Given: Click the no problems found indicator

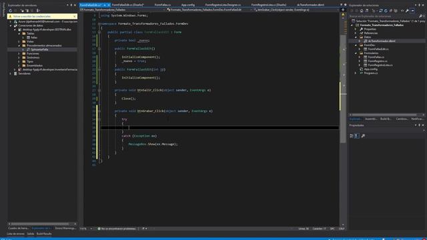Looking at the screenshot, I should [117, 229].
